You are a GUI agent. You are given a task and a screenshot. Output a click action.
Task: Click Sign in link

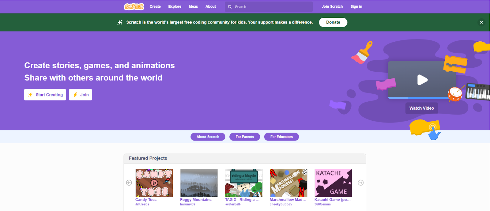pyautogui.click(x=356, y=6)
